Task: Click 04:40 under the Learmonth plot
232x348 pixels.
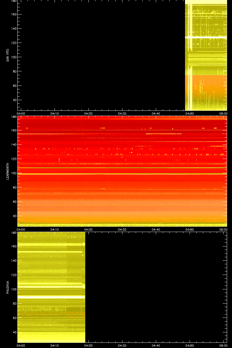Action: (156, 229)
